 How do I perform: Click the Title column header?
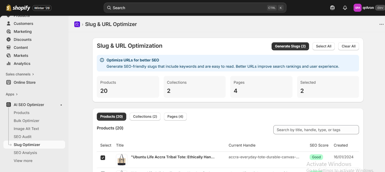(x=120, y=145)
